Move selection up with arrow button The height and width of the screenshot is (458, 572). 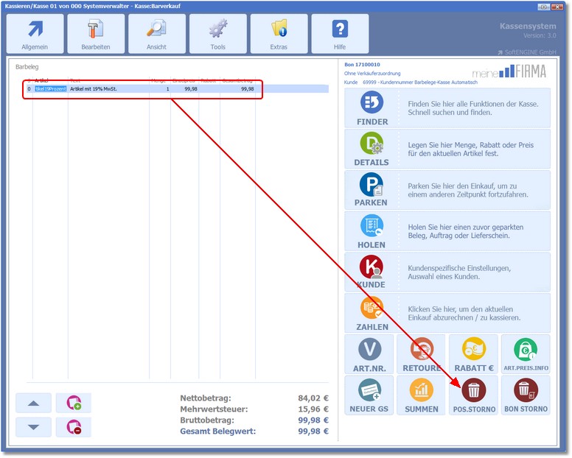point(34,403)
